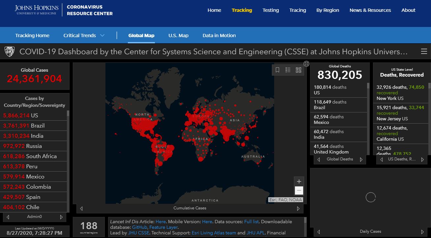The image size is (431, 238).
Task: Expand the map to full screen
Action: pyautogui.click(x=306, y=64)
